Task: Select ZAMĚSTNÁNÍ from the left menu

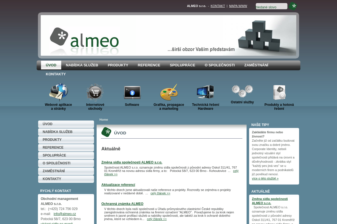Action: coord(54,171)
